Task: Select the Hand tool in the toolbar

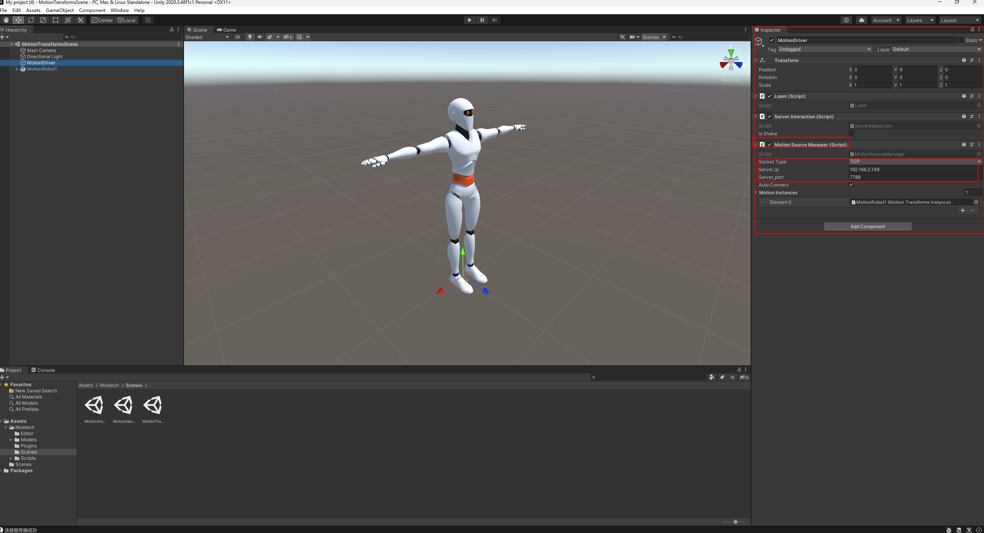Action: coord(6,20)
